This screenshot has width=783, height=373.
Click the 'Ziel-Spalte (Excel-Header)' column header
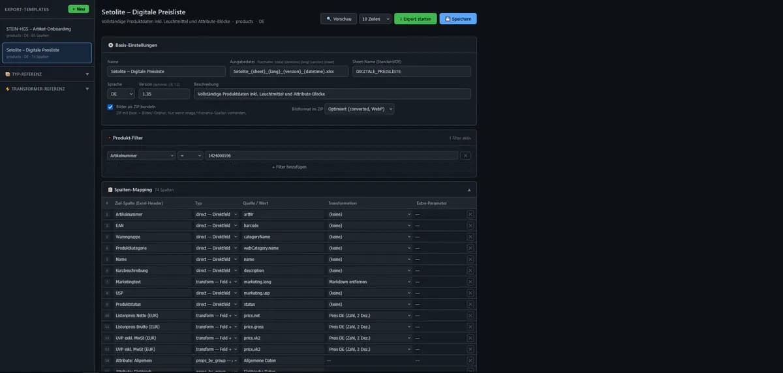[x=139, y=203]
